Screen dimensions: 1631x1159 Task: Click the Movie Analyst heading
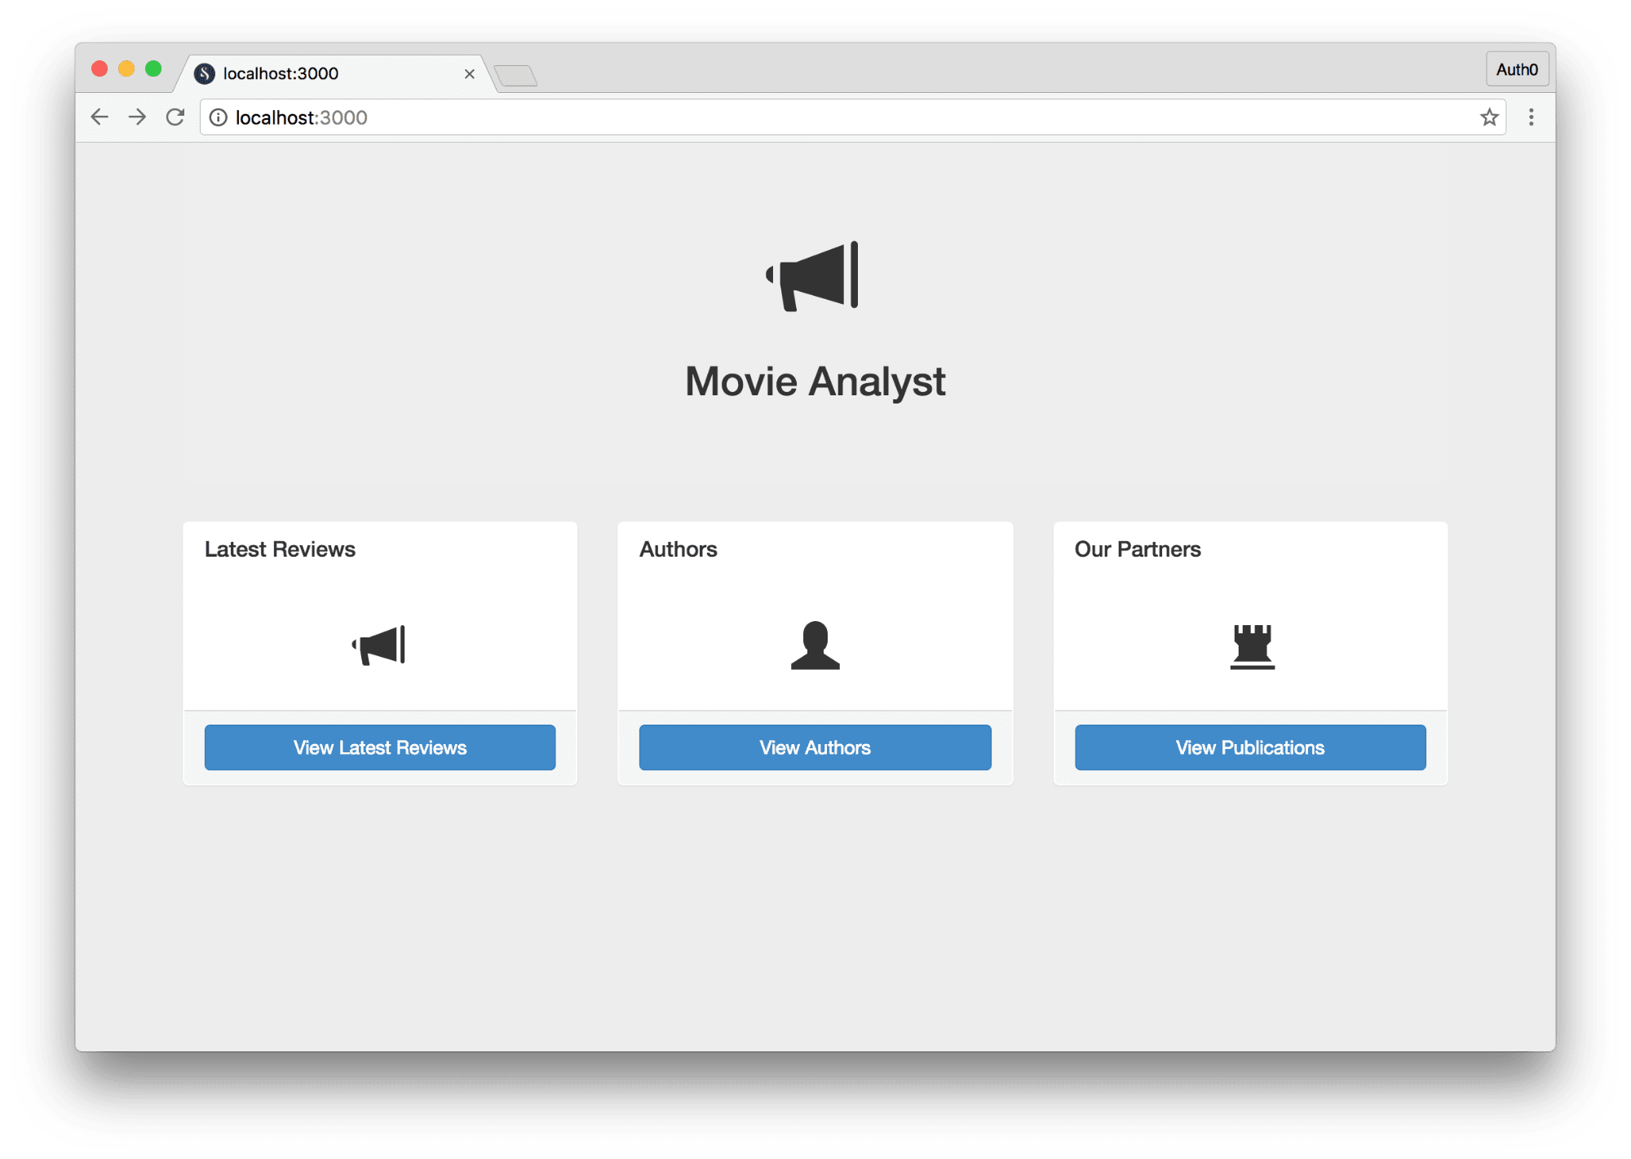pos(815,381)
